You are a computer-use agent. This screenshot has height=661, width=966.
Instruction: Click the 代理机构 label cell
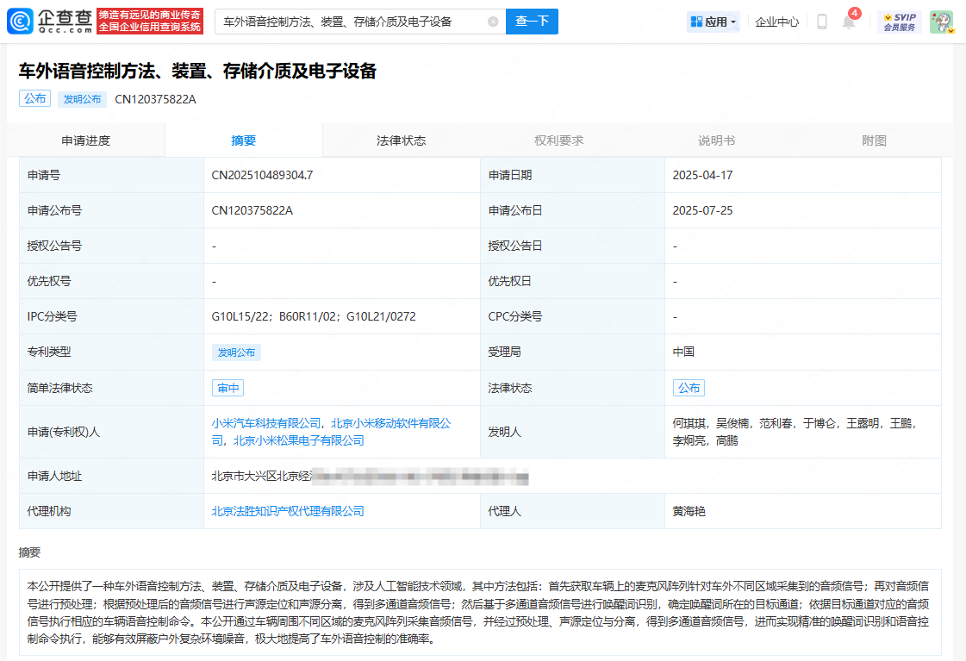click(111, 511)
